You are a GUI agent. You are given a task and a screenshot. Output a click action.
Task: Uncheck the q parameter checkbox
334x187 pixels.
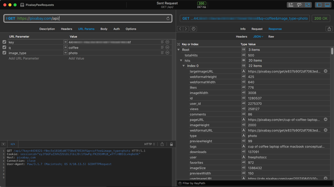click(4, 47)
